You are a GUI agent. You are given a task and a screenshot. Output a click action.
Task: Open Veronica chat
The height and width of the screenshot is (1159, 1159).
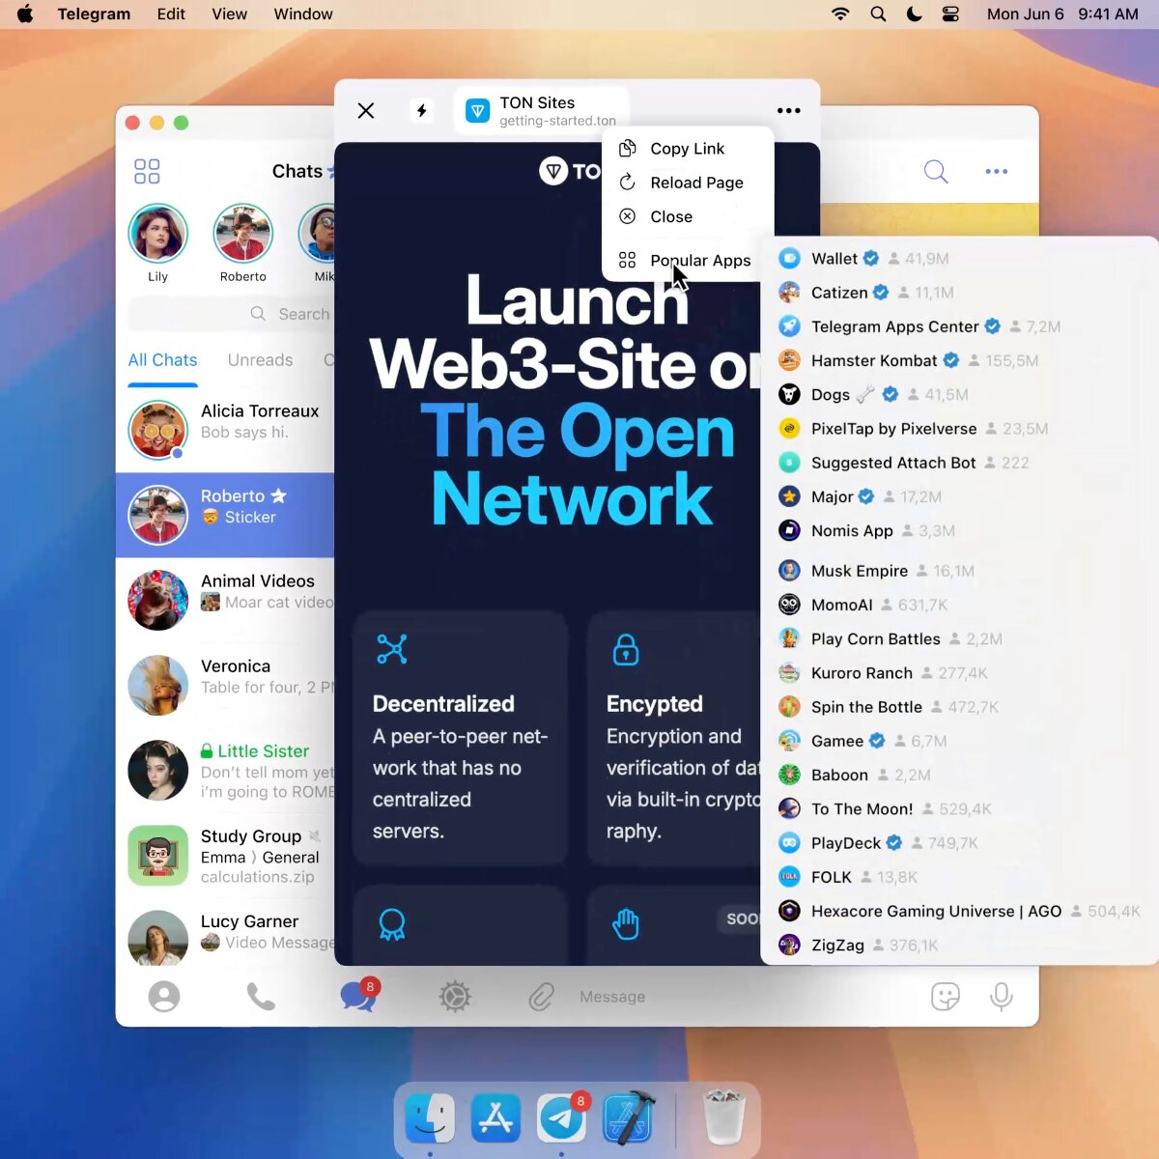click(225, 685)
